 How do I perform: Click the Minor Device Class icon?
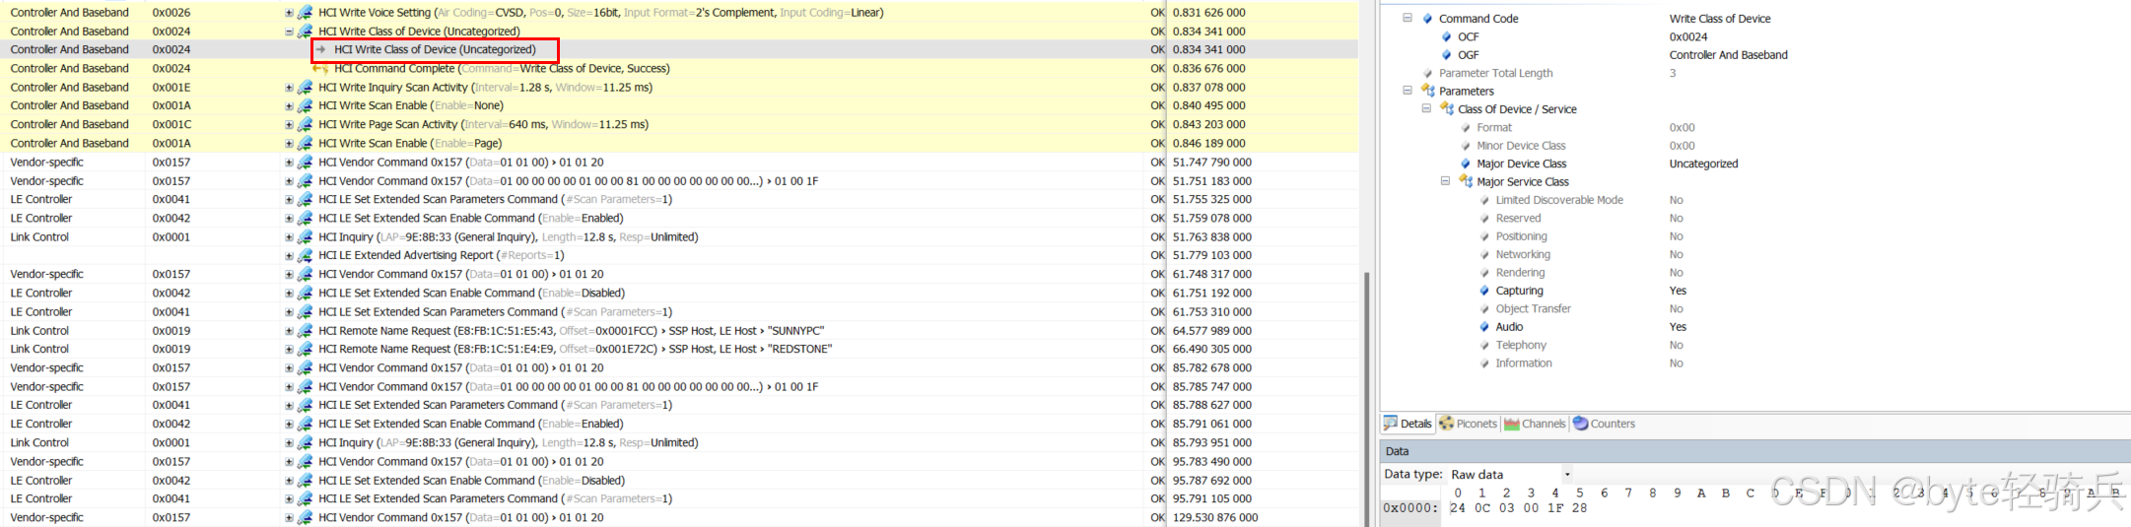[1465, 146]
